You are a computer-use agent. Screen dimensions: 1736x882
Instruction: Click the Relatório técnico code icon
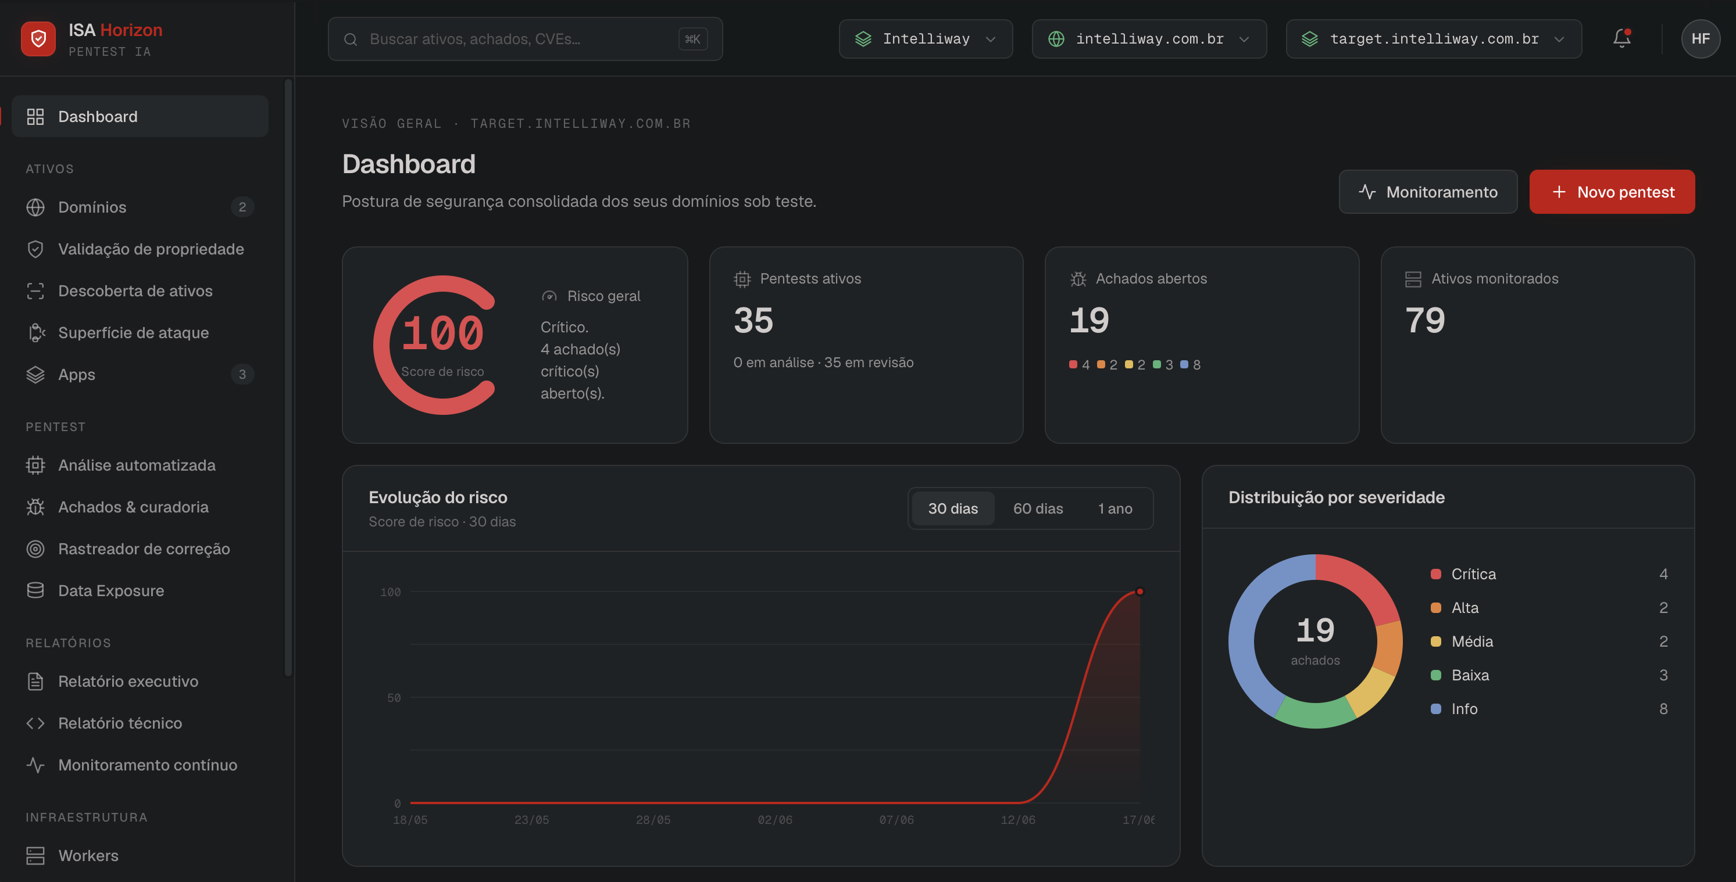35,723
